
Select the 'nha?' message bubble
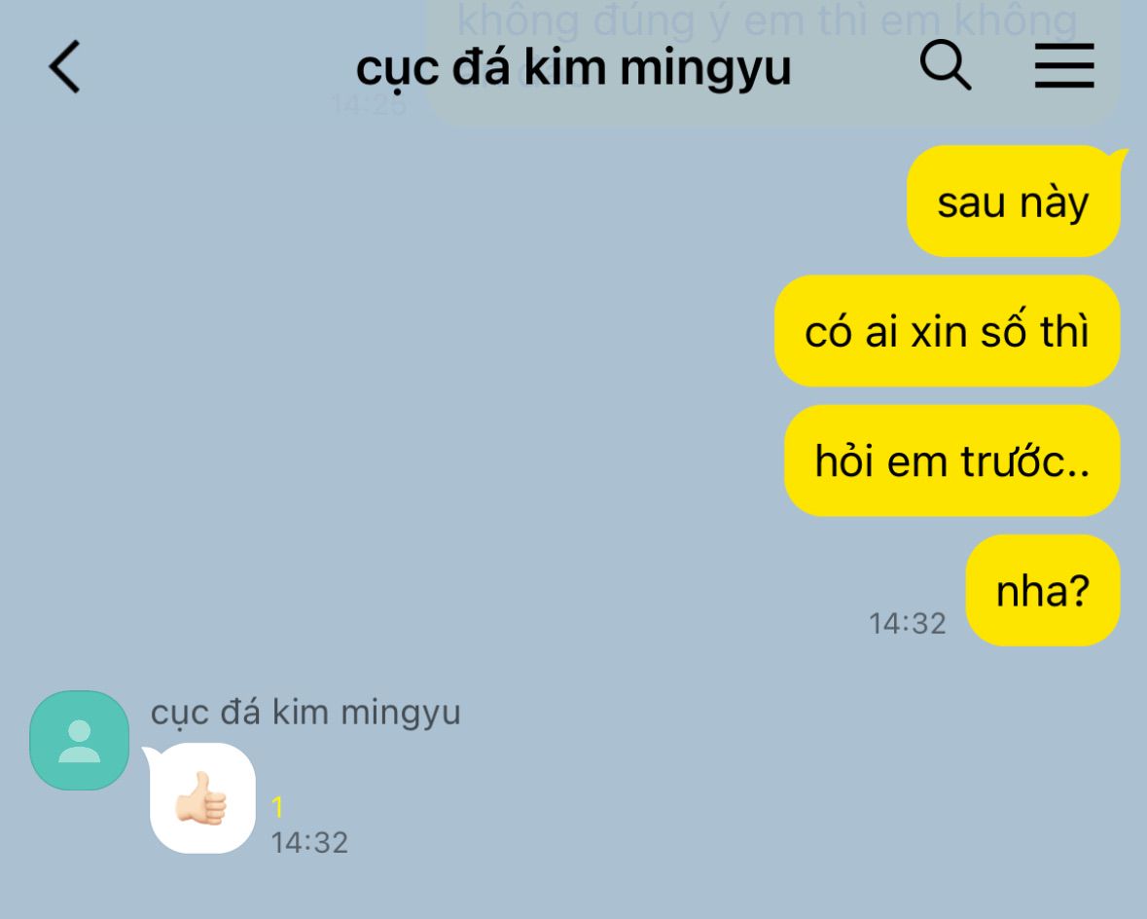1043,590
